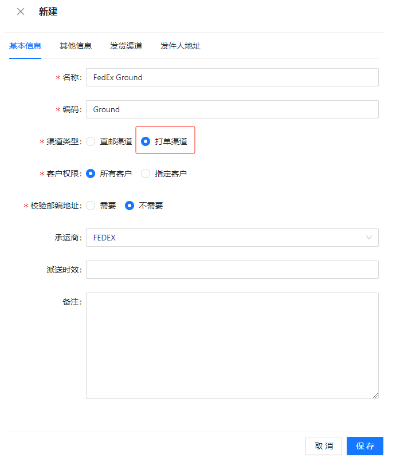Click the 派送时效 input field
The height and width of the screenshot is (462, 400).
point(232,270)
